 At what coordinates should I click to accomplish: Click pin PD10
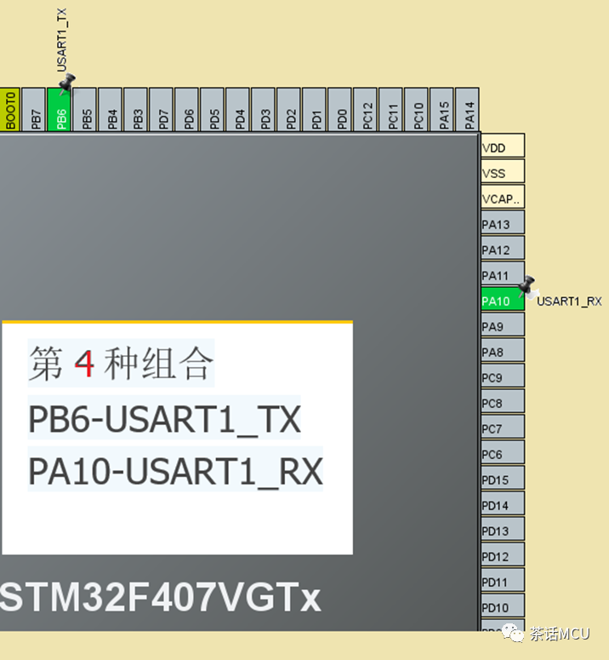pos(503,605)
